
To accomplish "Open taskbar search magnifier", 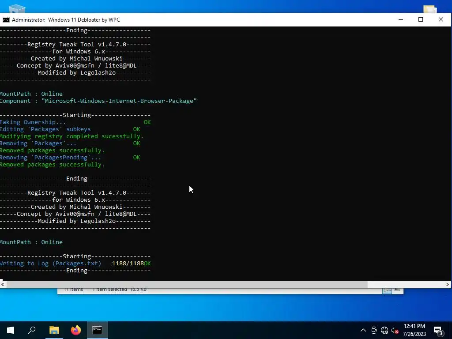I will tap(32, 330).
